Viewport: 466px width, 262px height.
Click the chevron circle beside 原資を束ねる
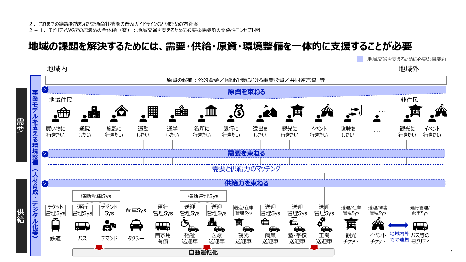click(x=45, y=90)
